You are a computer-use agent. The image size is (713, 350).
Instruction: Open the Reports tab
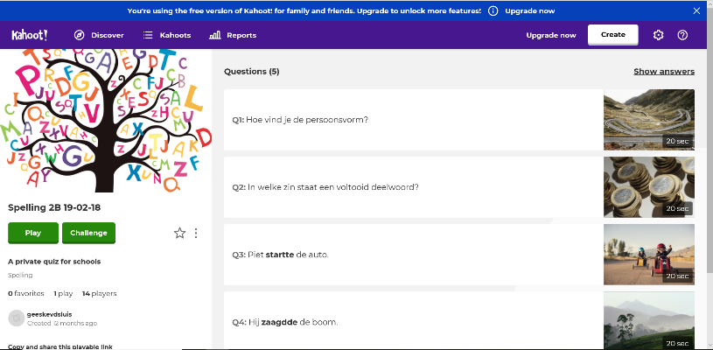coord(233,35)
